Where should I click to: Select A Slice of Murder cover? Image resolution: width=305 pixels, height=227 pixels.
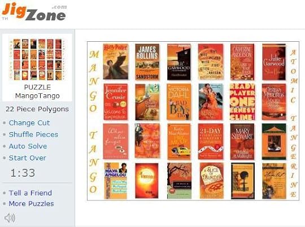click(212, 181)
